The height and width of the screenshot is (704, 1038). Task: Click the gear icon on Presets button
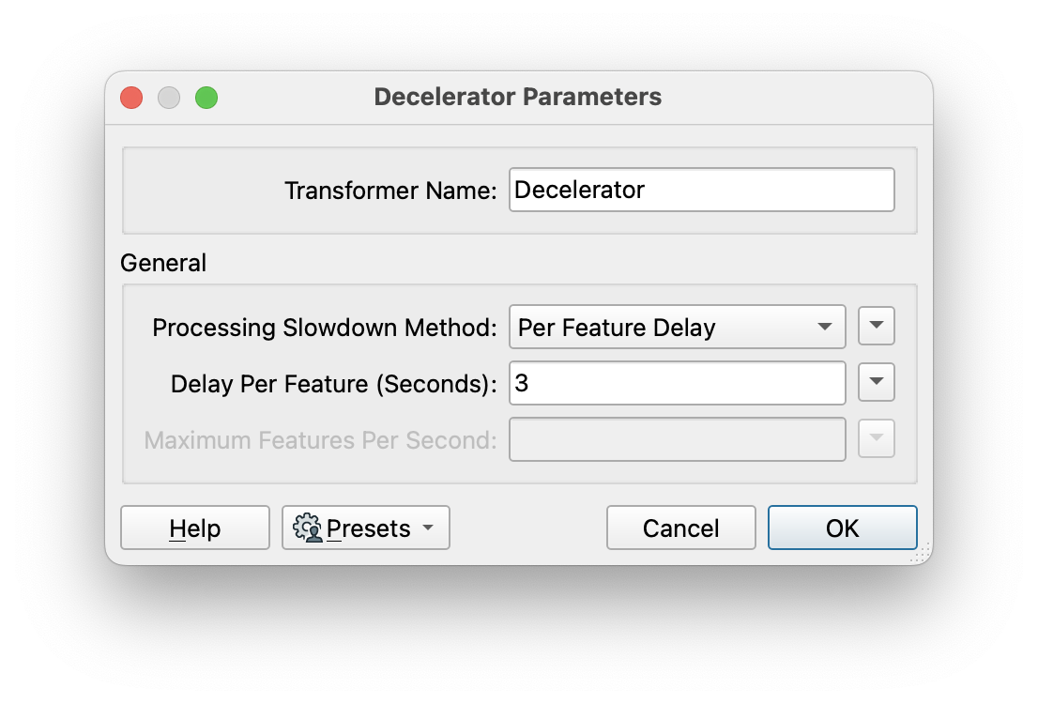(x=307, y=528)
